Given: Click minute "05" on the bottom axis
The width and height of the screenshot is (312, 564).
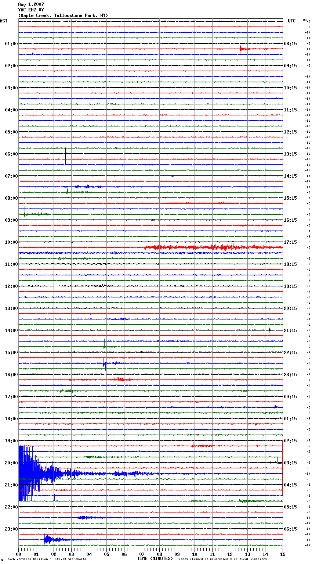Looking at the screenshot, I should (x=106, y=554).
